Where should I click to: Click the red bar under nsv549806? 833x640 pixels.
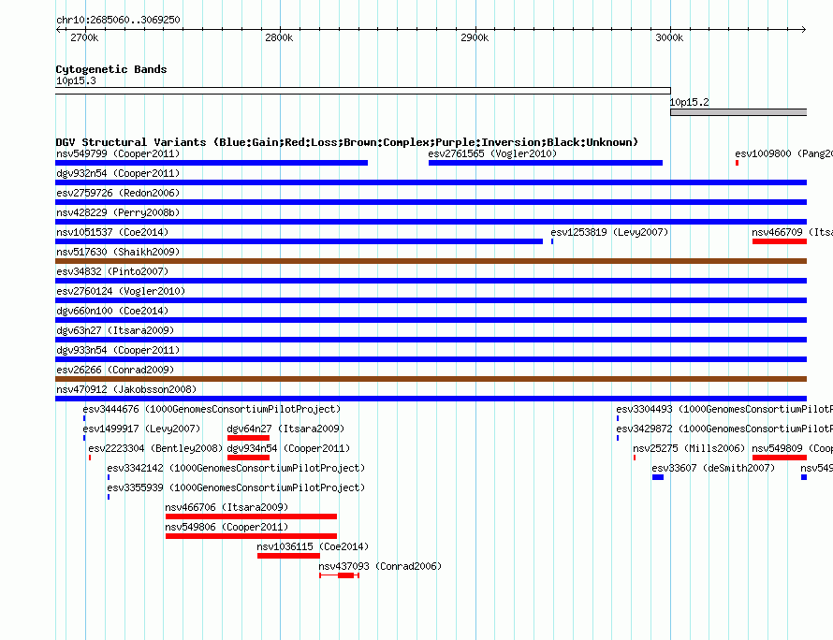pyautogui.click(x=251, y=536)
